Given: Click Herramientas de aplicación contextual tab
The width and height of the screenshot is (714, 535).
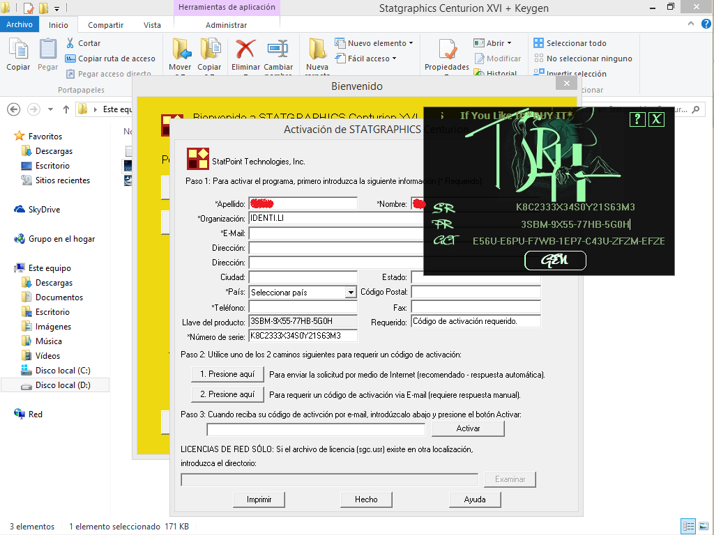Looking at the screenshot, I should coord(227,7).
